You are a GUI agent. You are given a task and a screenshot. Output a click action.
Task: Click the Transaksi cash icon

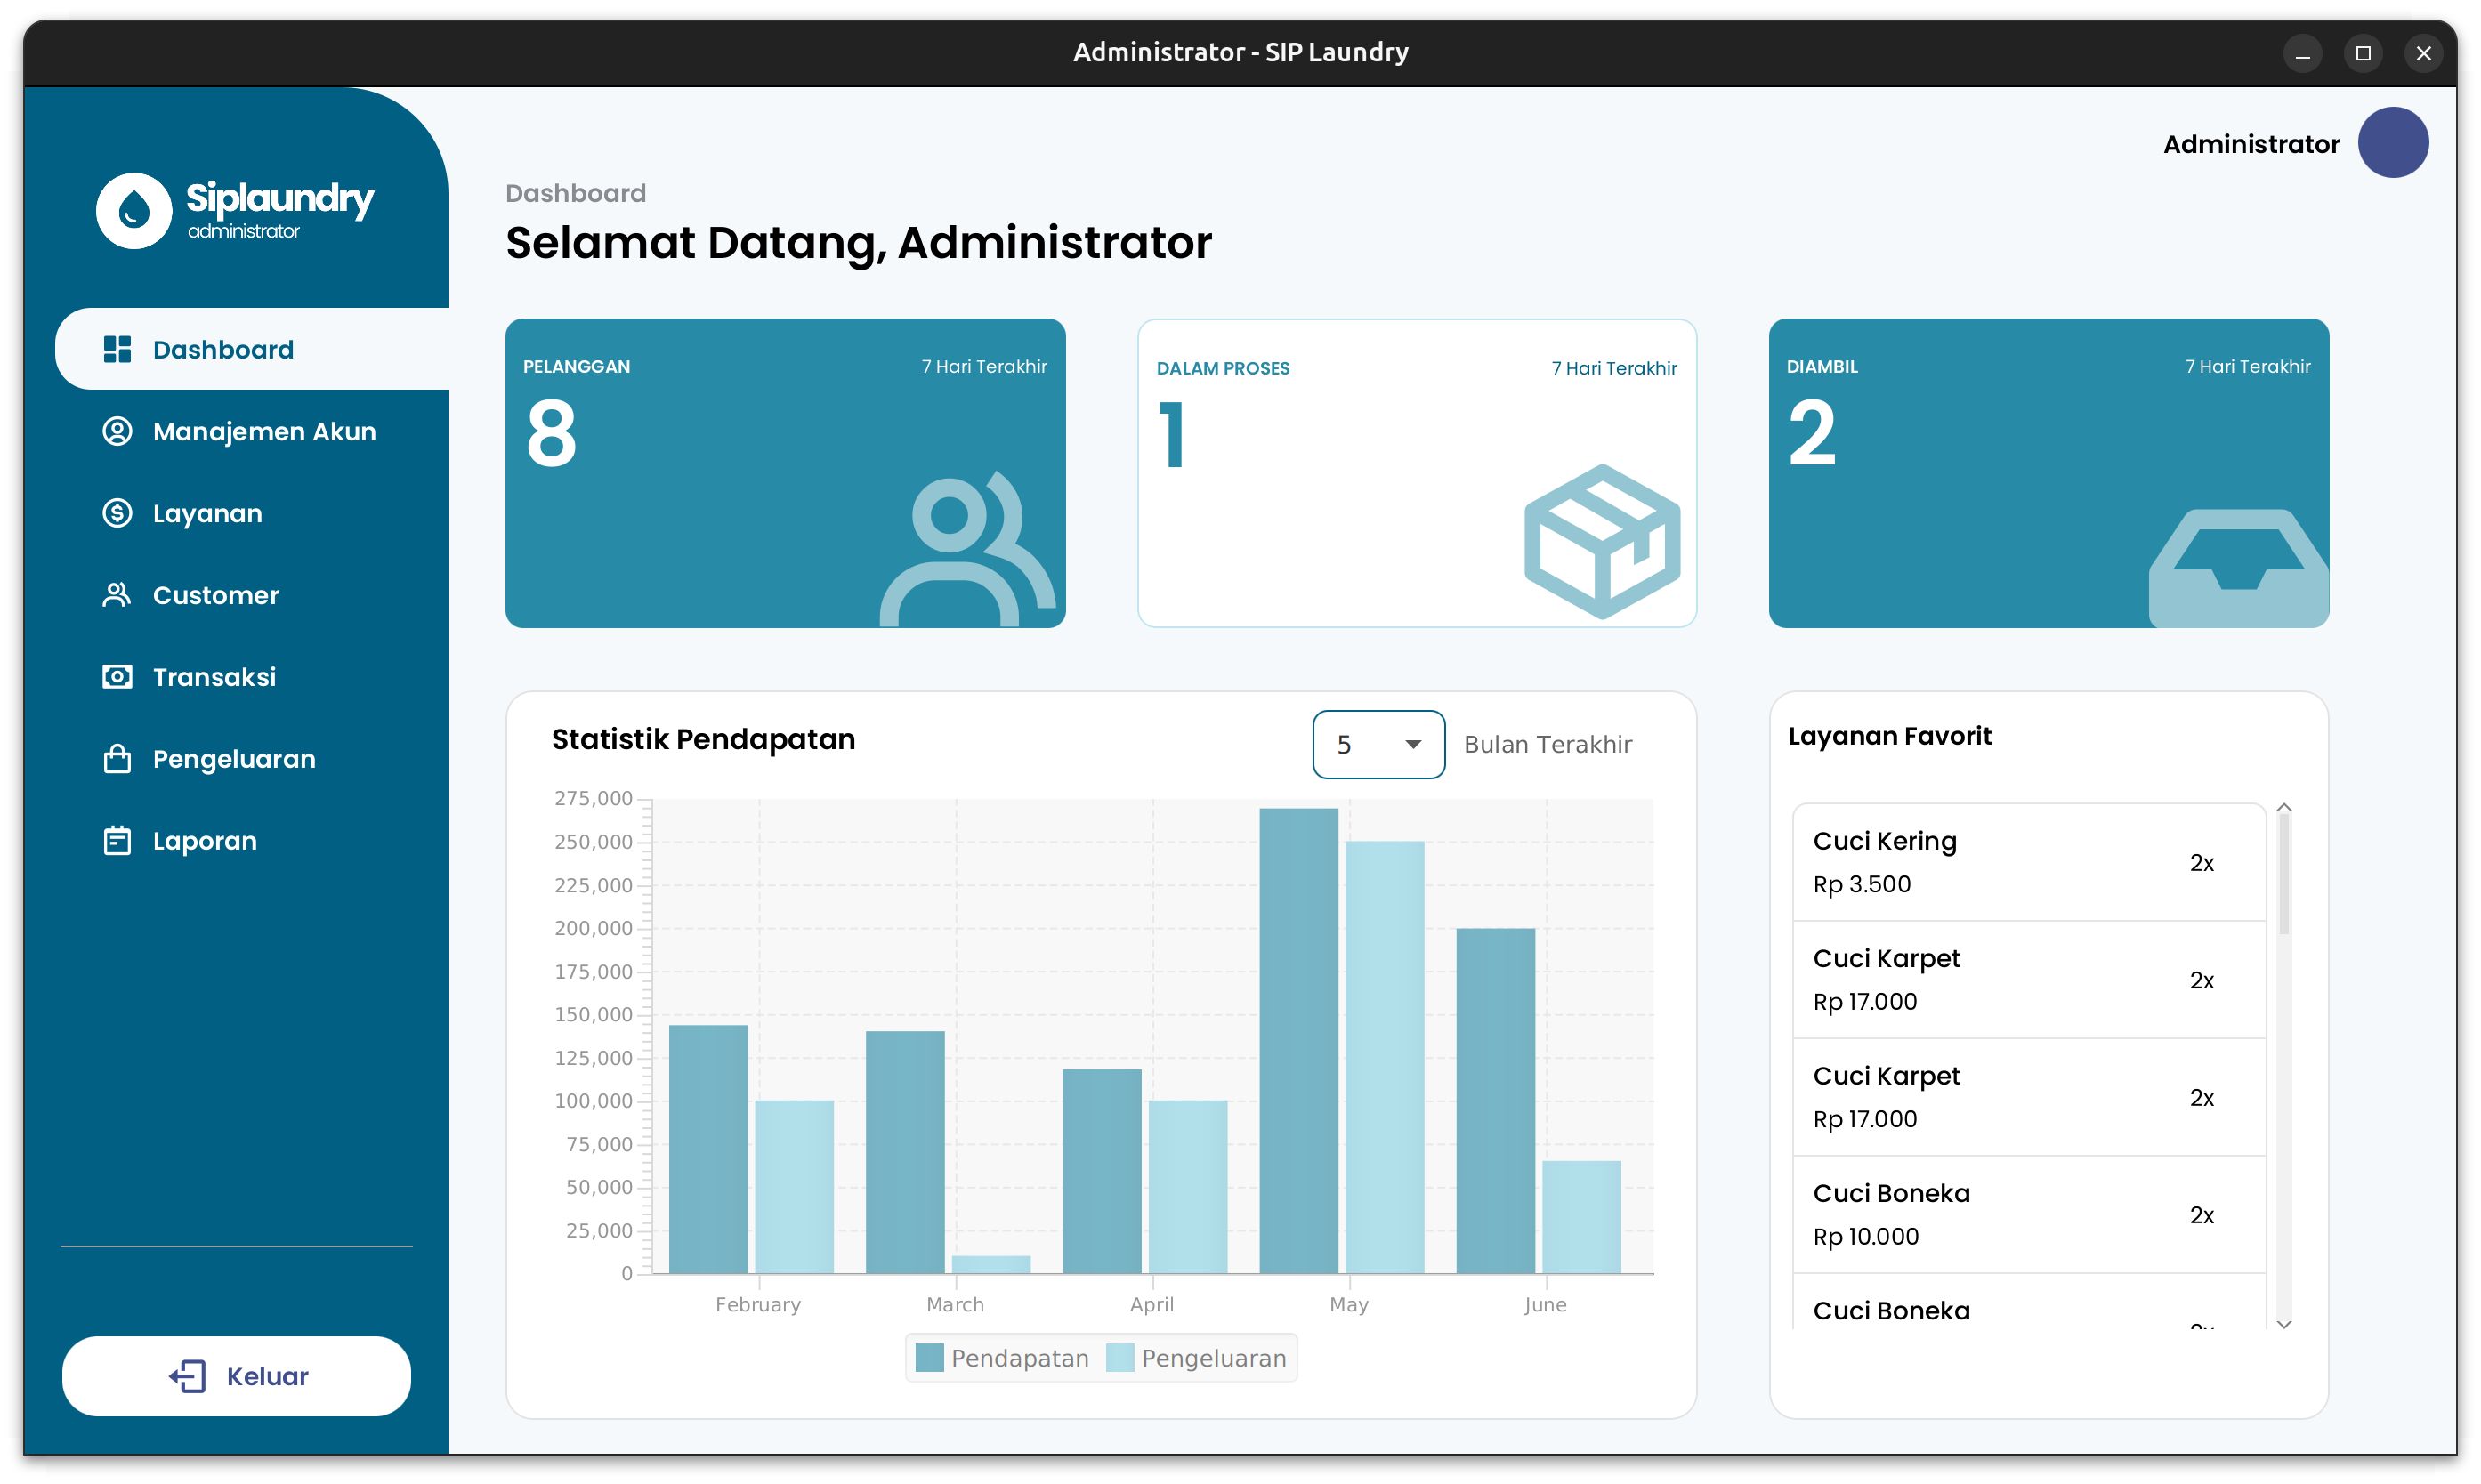pyautogui.click(x=117, y=677)
